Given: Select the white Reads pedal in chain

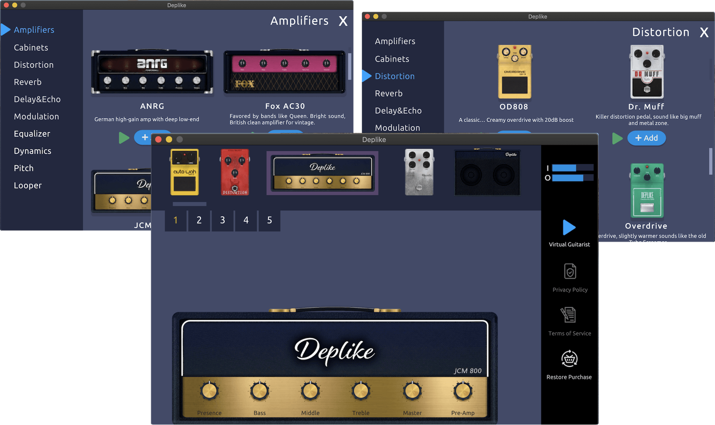Looking at the screenshot, I should click(x=418, y=173).
